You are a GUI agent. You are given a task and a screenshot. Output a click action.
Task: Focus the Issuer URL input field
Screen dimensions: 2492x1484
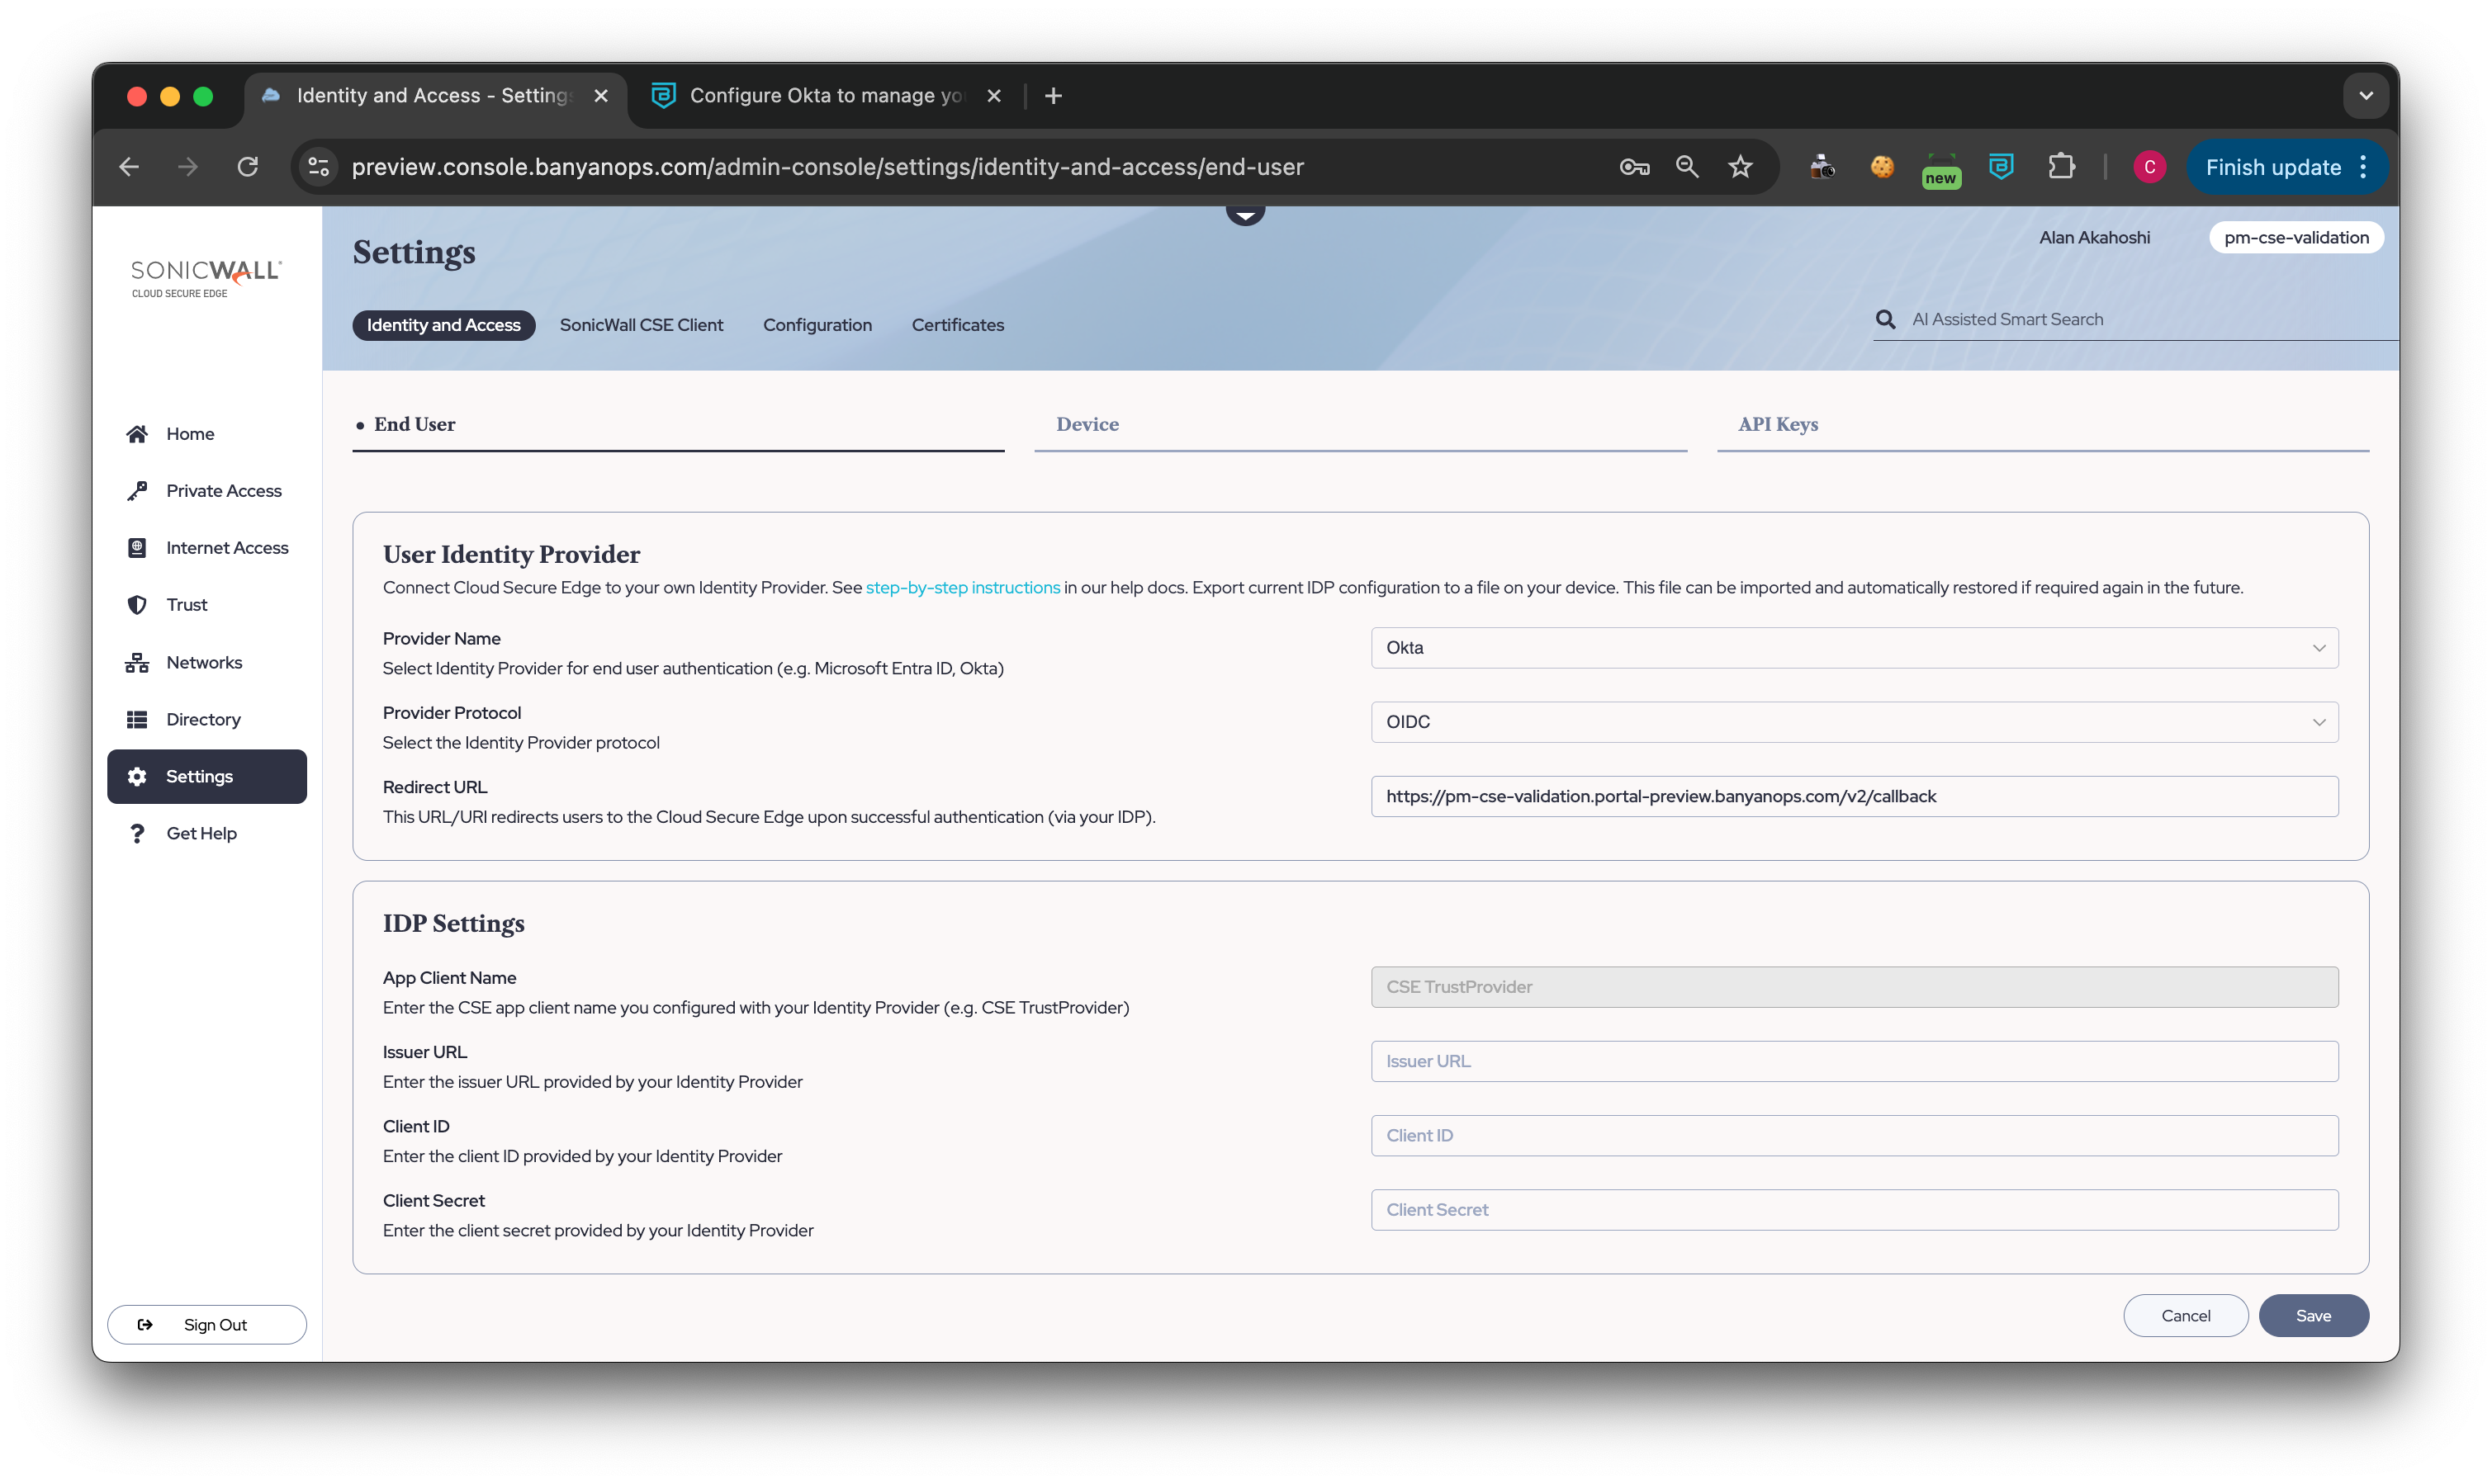pyautogui.click(x=1854, y=1062)
